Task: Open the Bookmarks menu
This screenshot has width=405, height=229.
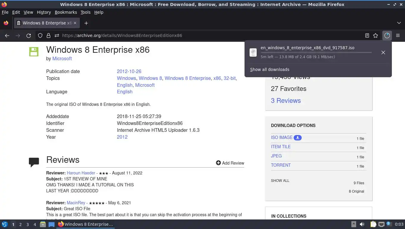Action: click(66, 12)
